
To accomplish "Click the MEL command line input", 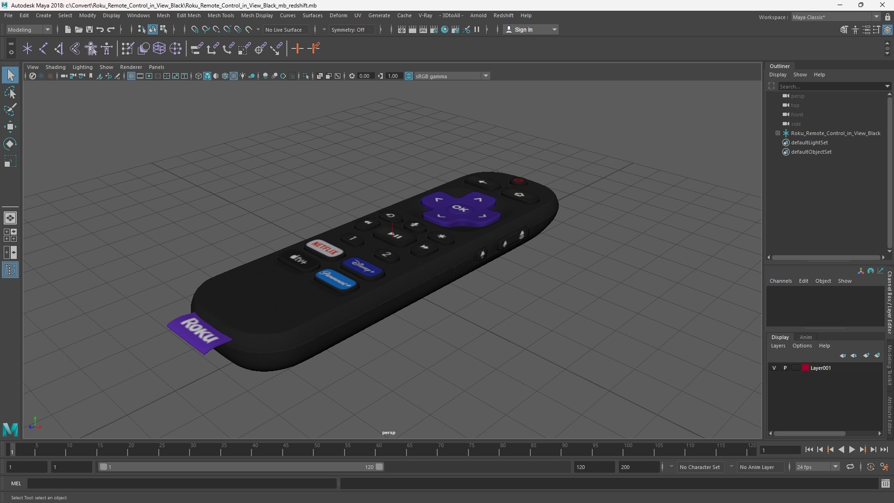I will pyautogui.click(x=182, y=483).
